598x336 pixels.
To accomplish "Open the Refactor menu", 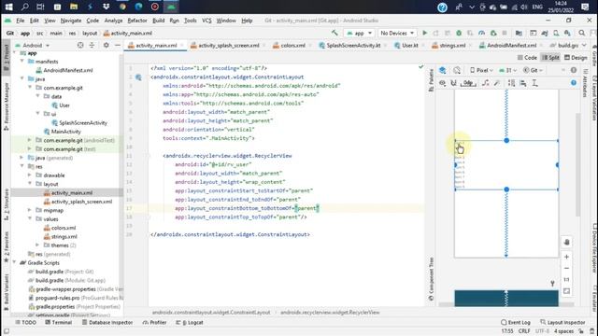I will pyautogui.click(x=137, y=21).
